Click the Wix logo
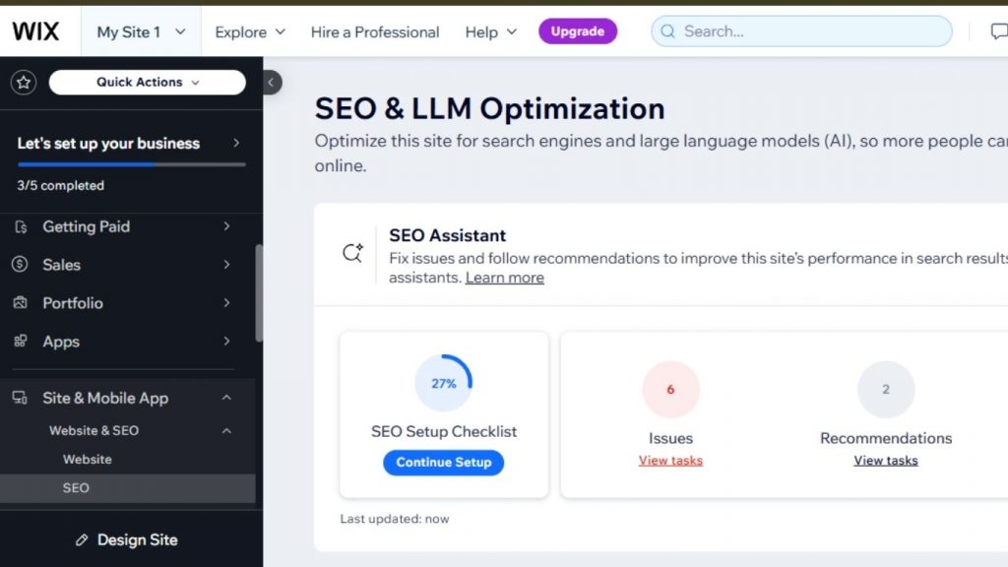Screen dimensions: 1008x567 click(36, 31)
